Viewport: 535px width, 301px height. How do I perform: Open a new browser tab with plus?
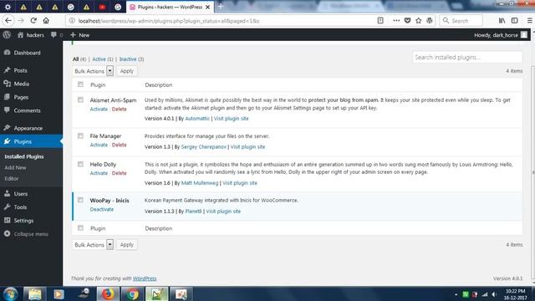tap(221, 7)
